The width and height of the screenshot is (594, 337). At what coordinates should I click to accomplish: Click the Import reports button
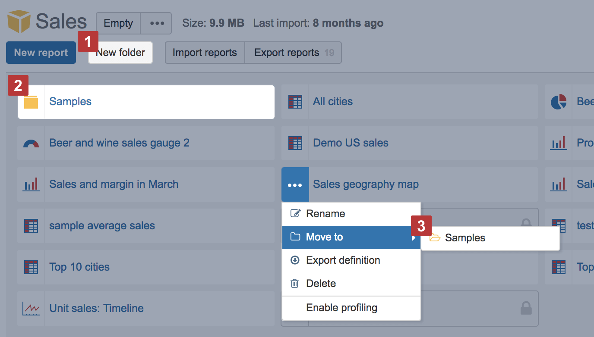[205, 53]
